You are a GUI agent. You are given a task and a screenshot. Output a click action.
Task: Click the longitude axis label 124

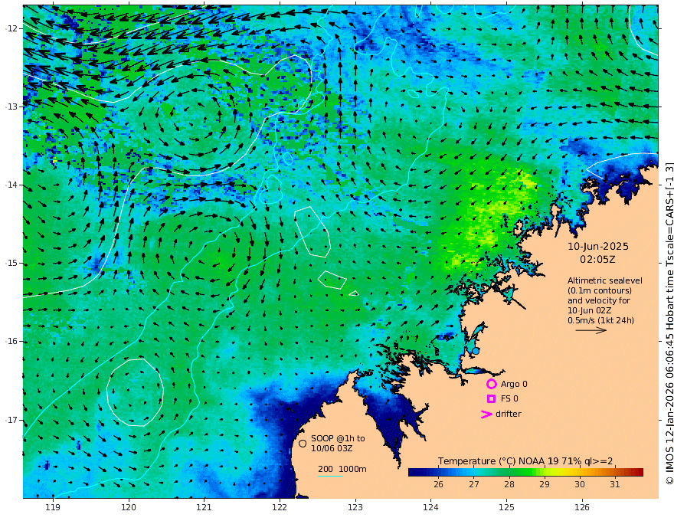tap(431, 508)
